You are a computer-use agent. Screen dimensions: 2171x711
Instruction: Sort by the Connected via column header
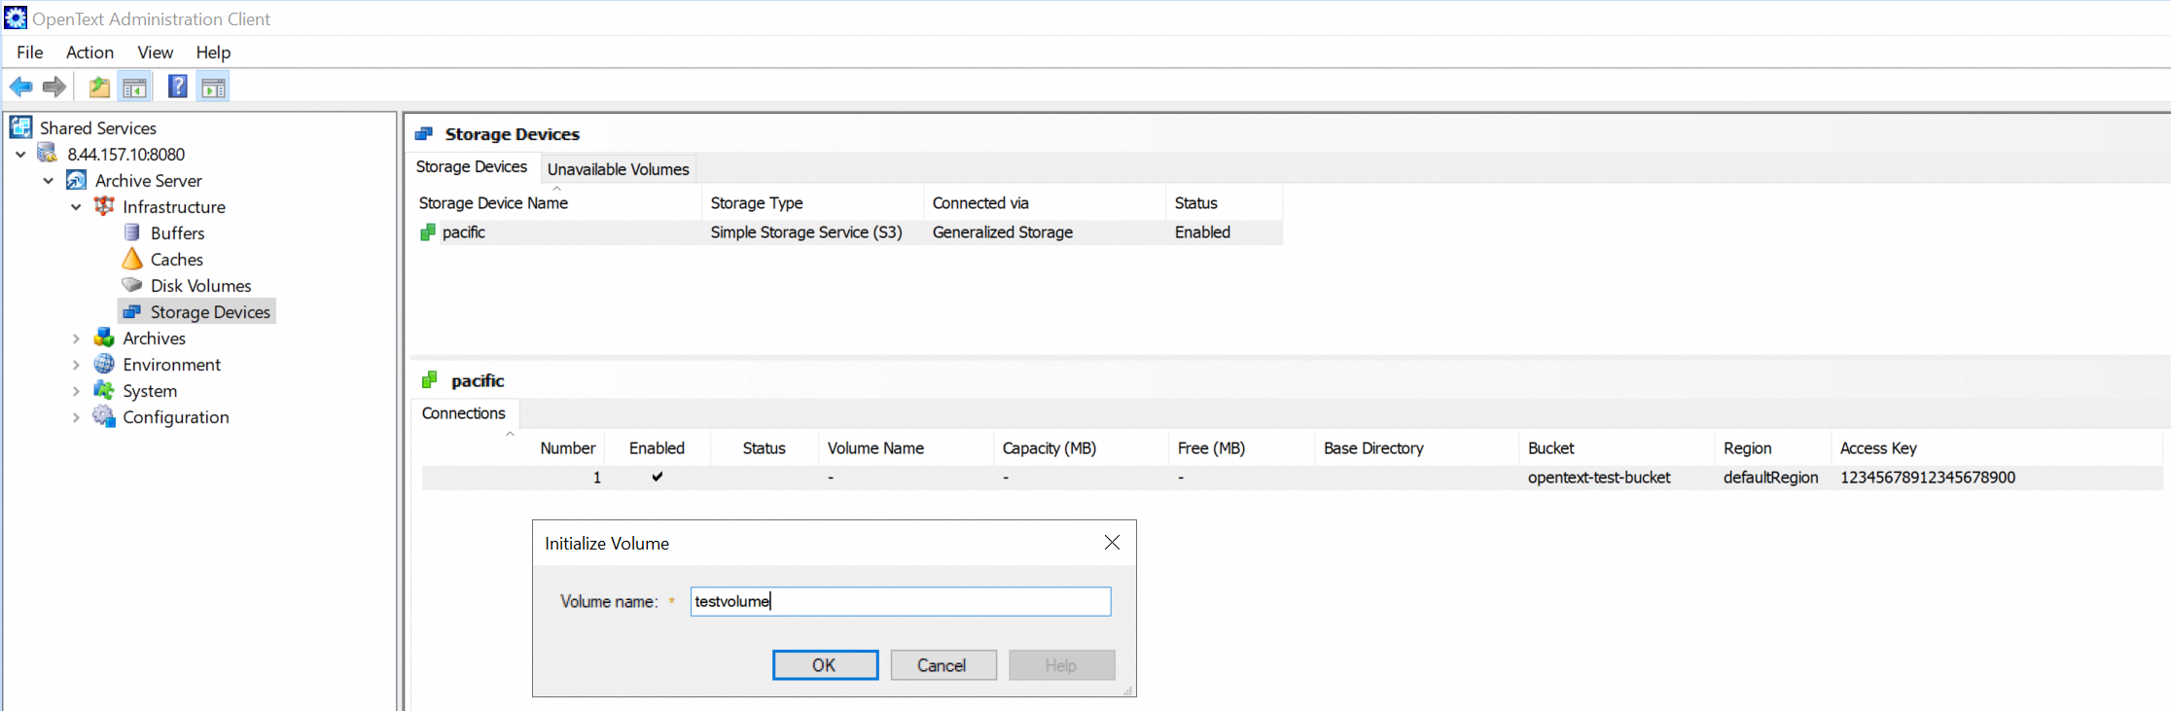[1044, 203]
